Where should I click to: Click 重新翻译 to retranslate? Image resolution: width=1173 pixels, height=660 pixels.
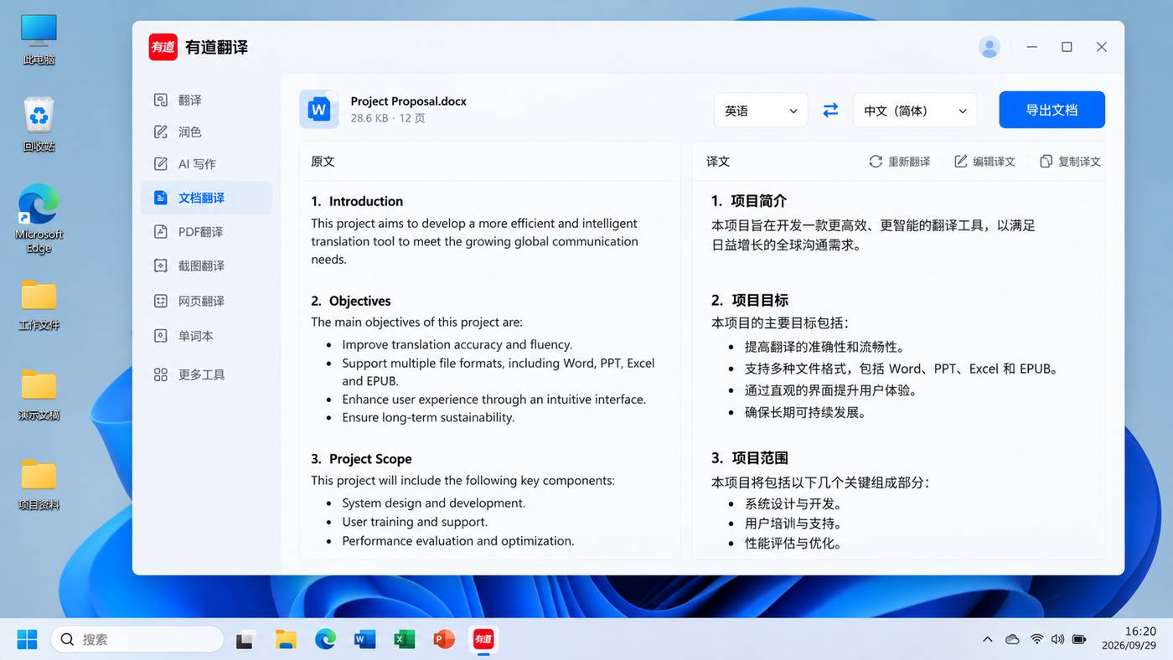(x=900, y=161)
